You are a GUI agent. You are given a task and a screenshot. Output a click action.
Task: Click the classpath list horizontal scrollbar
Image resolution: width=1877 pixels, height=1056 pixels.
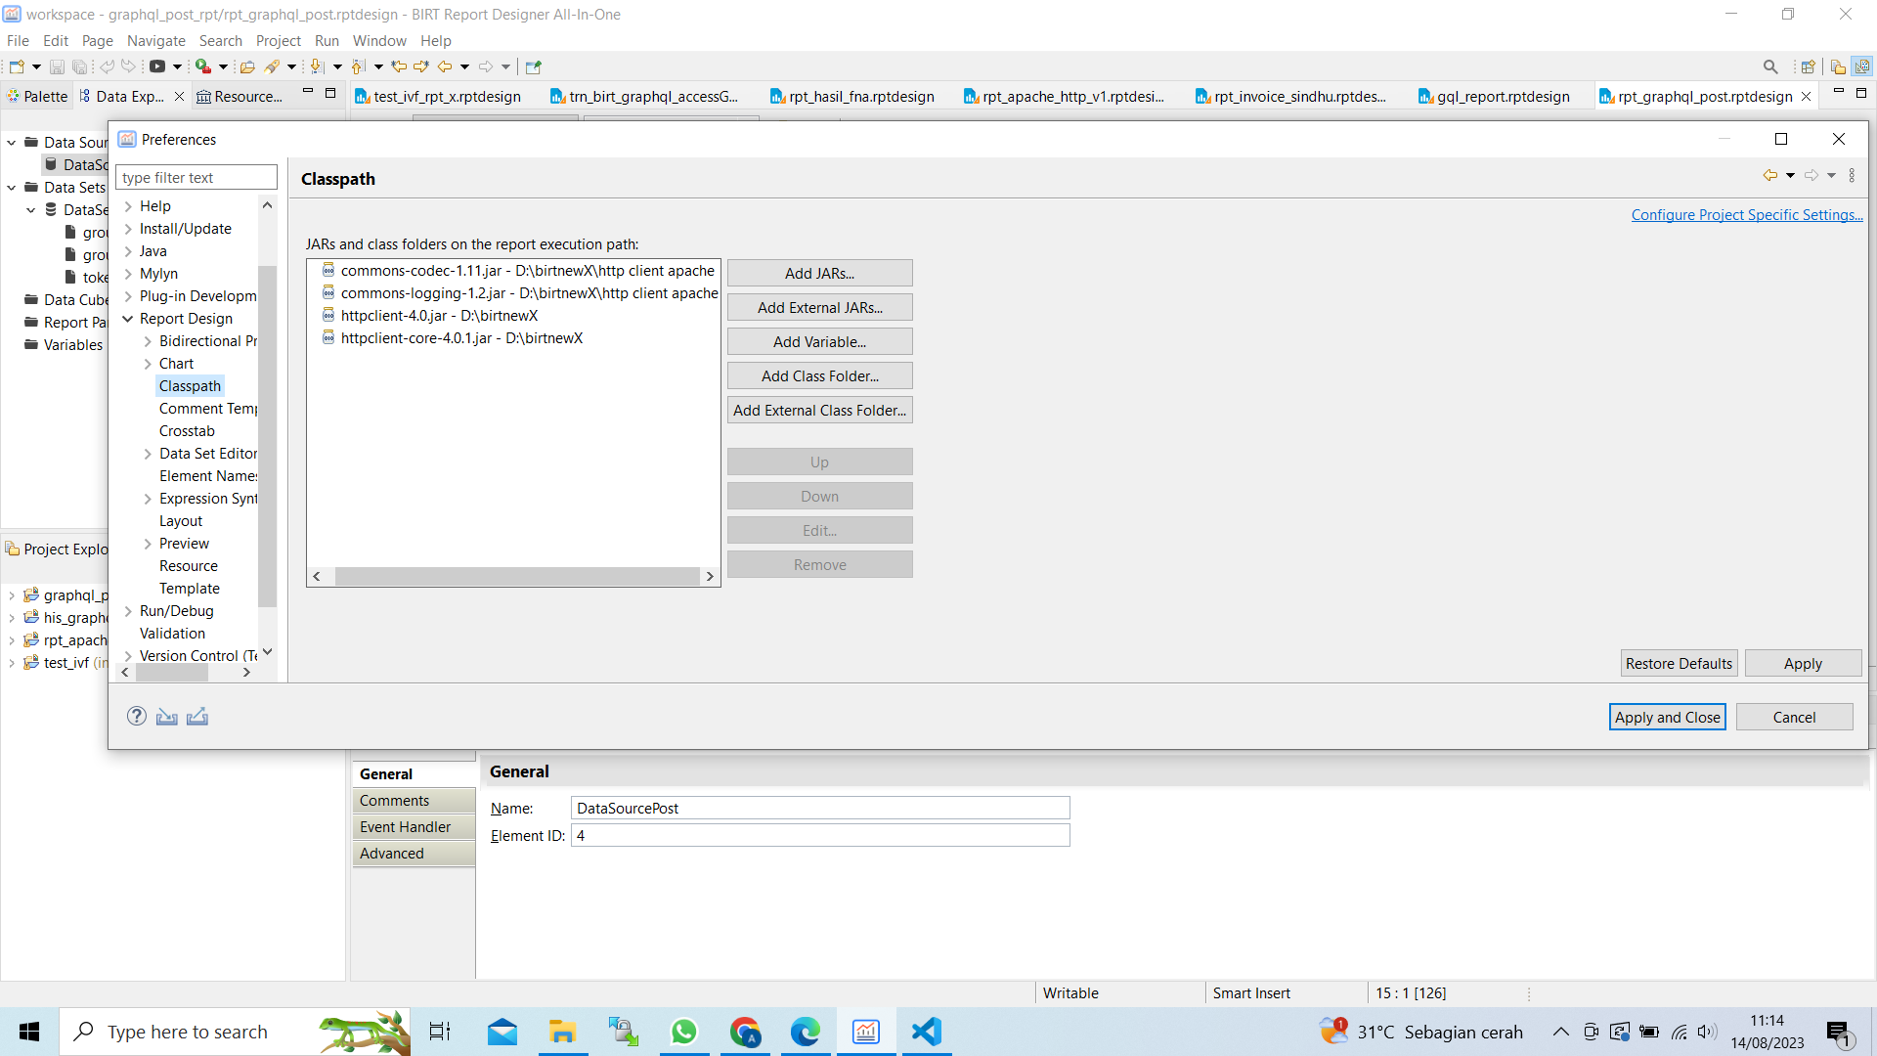point(516,577)
